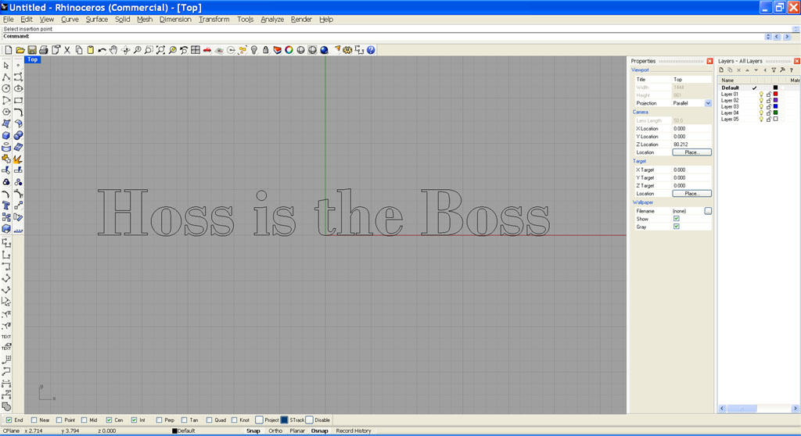The image size is (801, 436).
Task: Open the Solid menu
Action: tap(122, 20)
